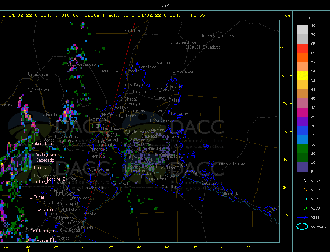The image size is (330, 252).
Task: Click the blue VBBB arrow in legend
Action: [x=302, y=217]
